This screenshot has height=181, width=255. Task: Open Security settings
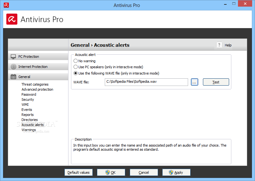pyautogui.click(x=28, y=100)
